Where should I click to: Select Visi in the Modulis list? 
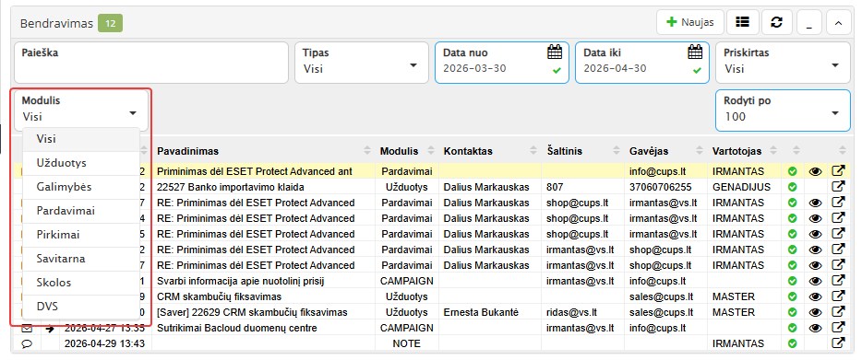point(81,139)
